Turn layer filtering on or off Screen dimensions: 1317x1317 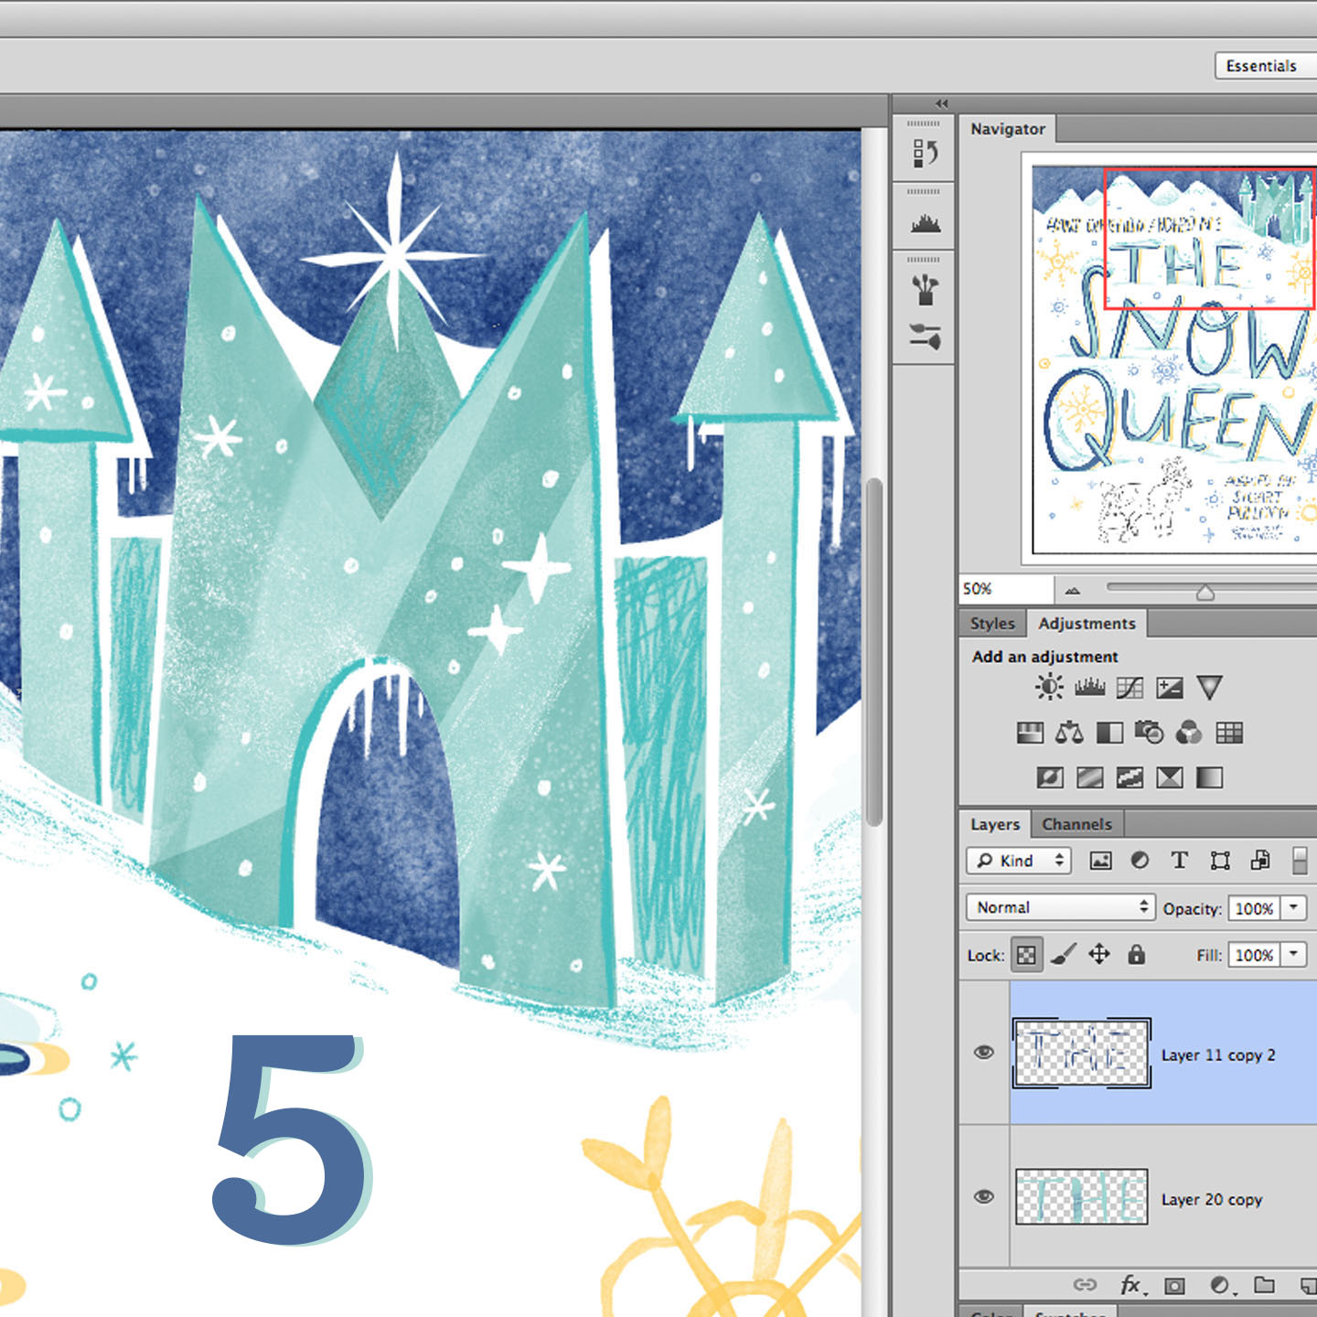point(1300,861)
